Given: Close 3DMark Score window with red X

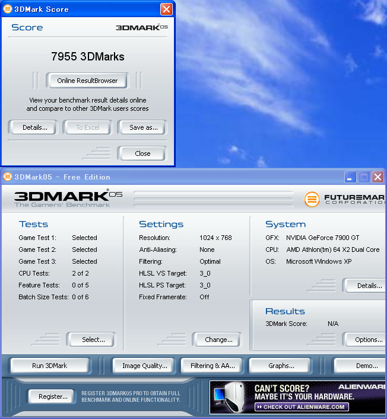Looking at the screenshot, I should click(166, 9).
